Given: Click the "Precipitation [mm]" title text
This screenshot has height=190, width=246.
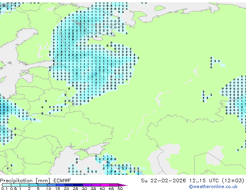Looking at the screenshot, I should pos(25,181).
